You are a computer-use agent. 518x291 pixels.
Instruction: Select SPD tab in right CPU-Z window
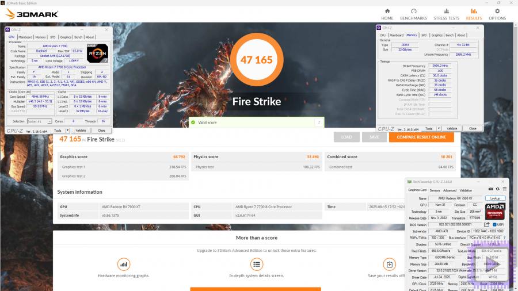424,35
